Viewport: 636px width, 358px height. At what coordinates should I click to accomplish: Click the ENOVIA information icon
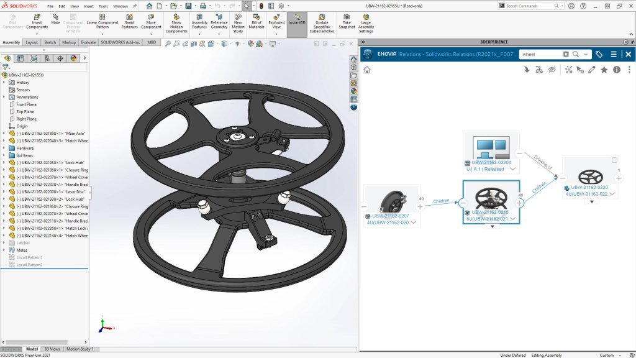(x=617, y=70)
